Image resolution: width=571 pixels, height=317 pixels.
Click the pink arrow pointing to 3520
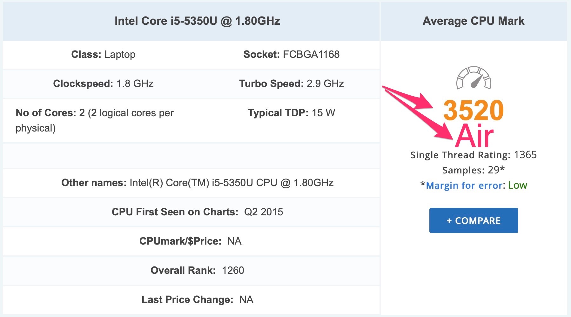click(x=408, y=98)
